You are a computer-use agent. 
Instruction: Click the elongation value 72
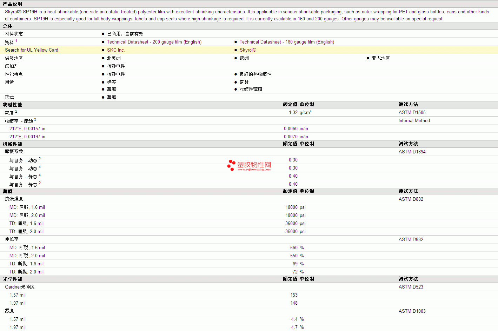295,272
